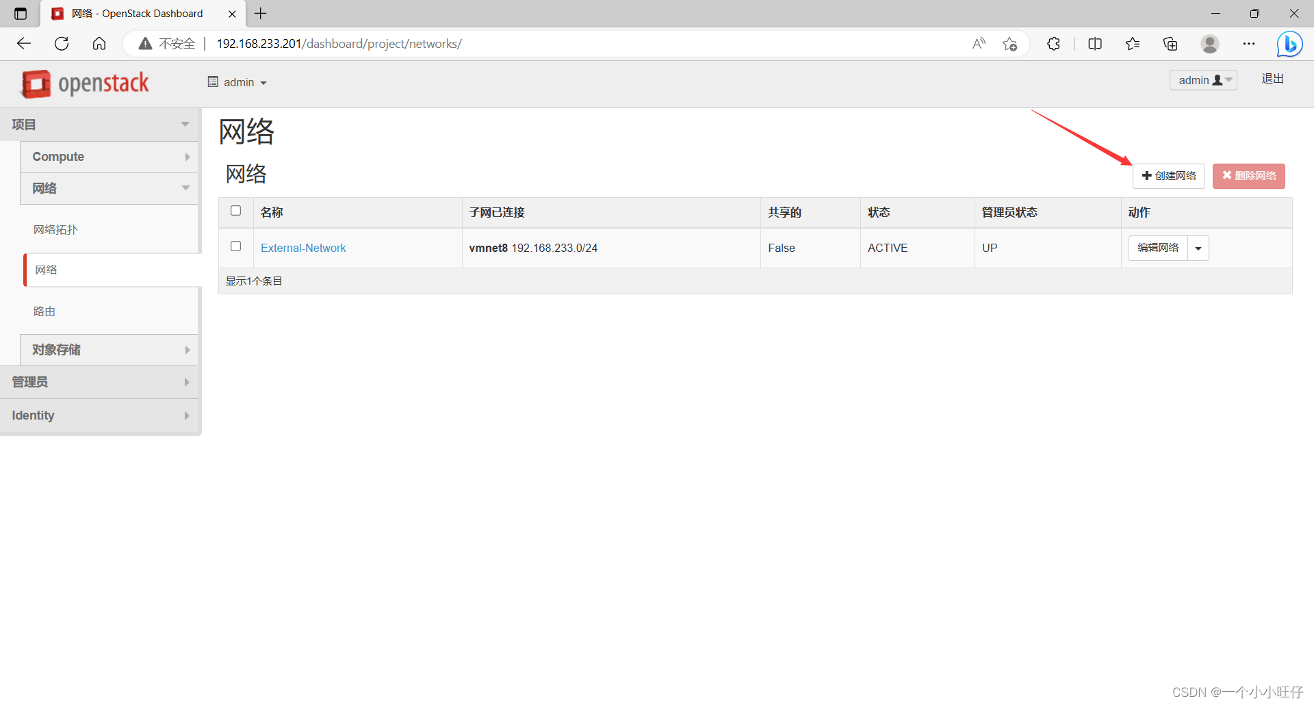
Task: Open the External-Network details link
Action: (303, 248)
